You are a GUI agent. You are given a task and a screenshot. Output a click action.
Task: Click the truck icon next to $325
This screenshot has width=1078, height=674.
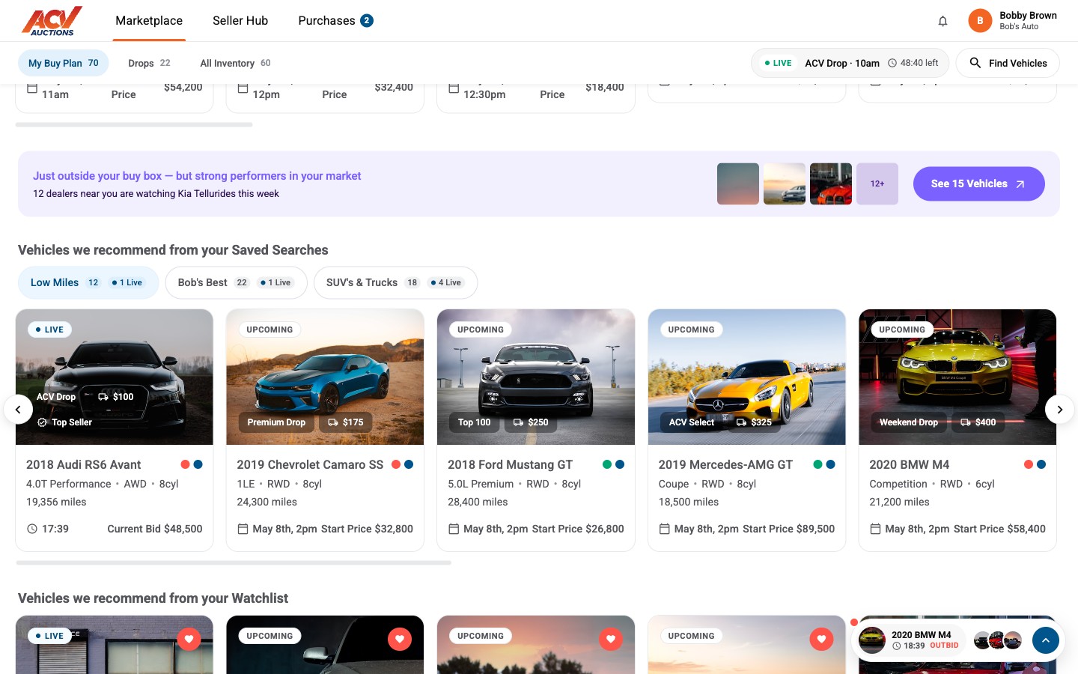point(741,422)
